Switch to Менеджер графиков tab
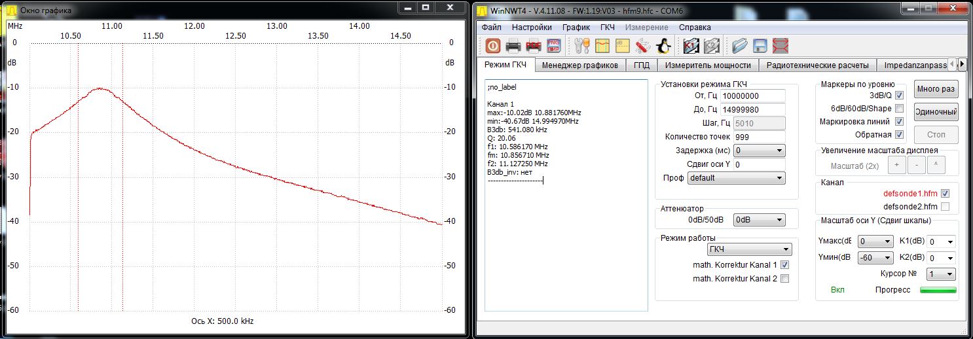 coord(580,65)
